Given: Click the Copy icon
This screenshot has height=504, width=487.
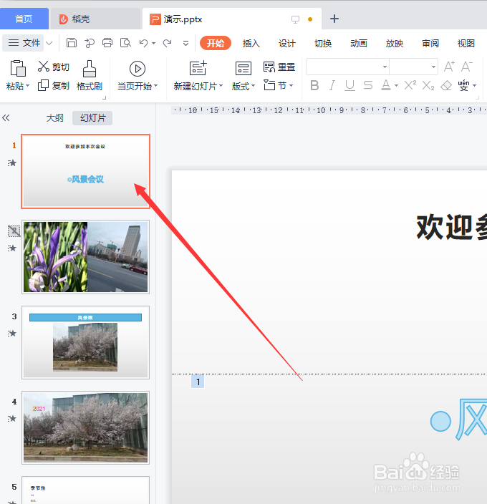Looking at the screenshot, I should coord(44,85).
